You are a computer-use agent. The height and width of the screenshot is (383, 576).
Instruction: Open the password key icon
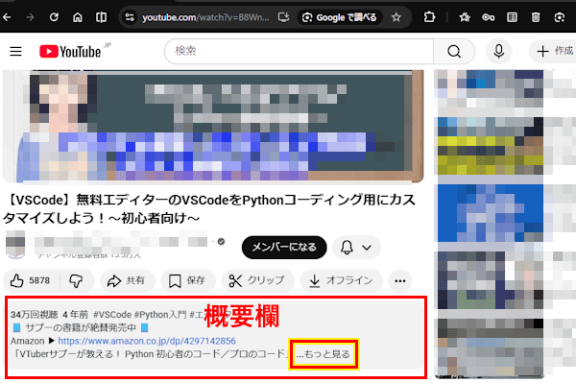pyautogui.click(x=489, y=17)
